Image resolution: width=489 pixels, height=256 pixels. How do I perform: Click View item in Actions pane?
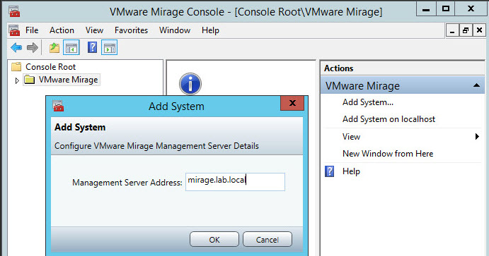351,136
